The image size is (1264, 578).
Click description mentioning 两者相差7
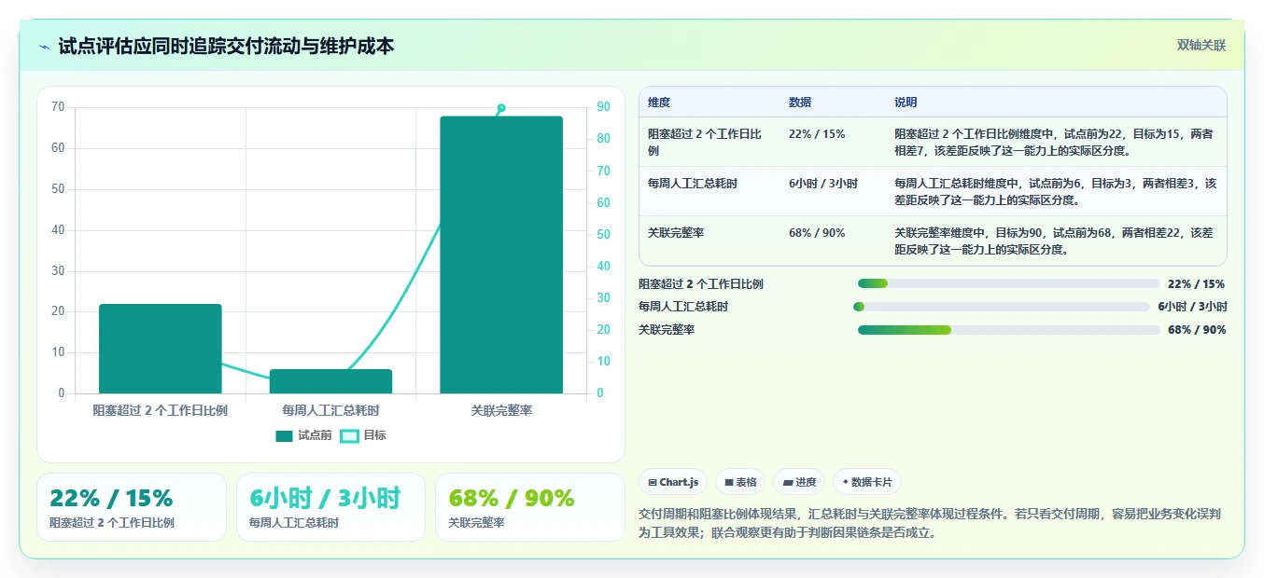pyautogui.click(x=1054, y=142)
